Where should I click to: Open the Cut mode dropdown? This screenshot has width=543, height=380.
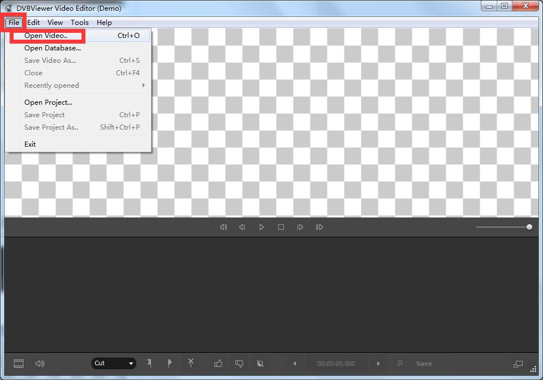point(113,364)
